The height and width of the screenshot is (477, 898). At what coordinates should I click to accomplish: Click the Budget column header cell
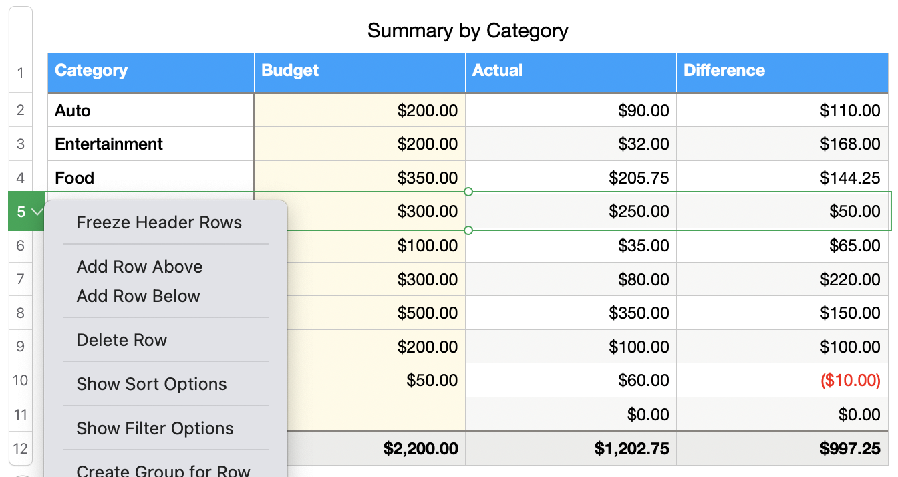click(359, 71)
